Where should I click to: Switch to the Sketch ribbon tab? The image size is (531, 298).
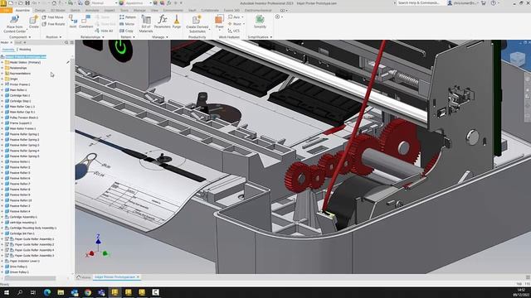[x=76, y=11]
